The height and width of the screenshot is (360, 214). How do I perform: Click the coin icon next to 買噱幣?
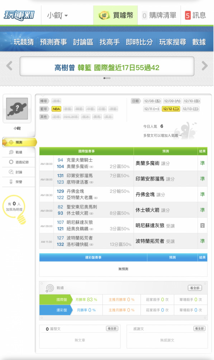pos(104,15)
